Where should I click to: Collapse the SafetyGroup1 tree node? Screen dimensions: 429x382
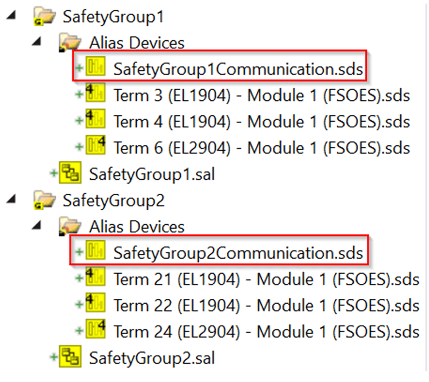(x=11, y=16)
